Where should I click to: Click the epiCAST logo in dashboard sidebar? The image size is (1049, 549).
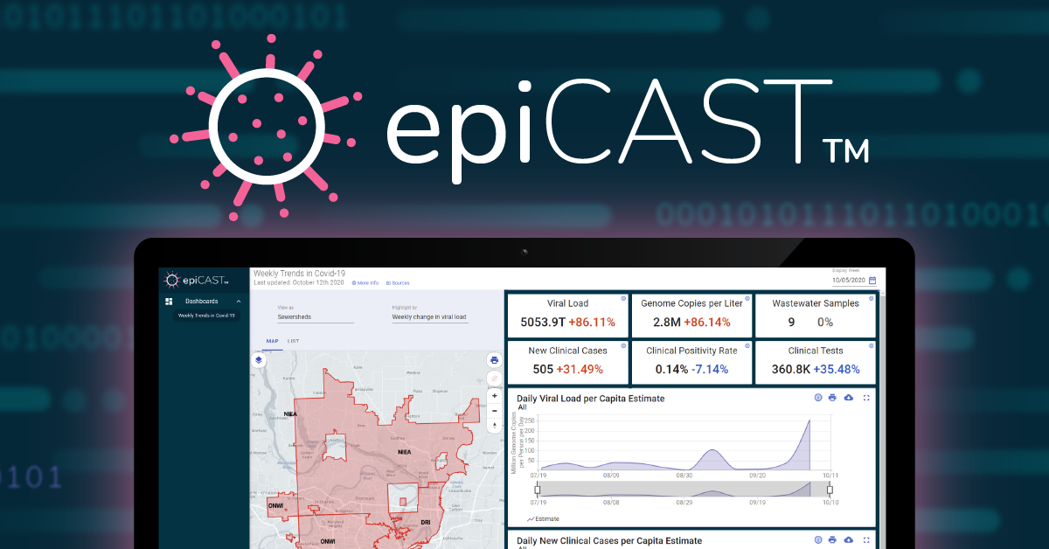(198, 281)
